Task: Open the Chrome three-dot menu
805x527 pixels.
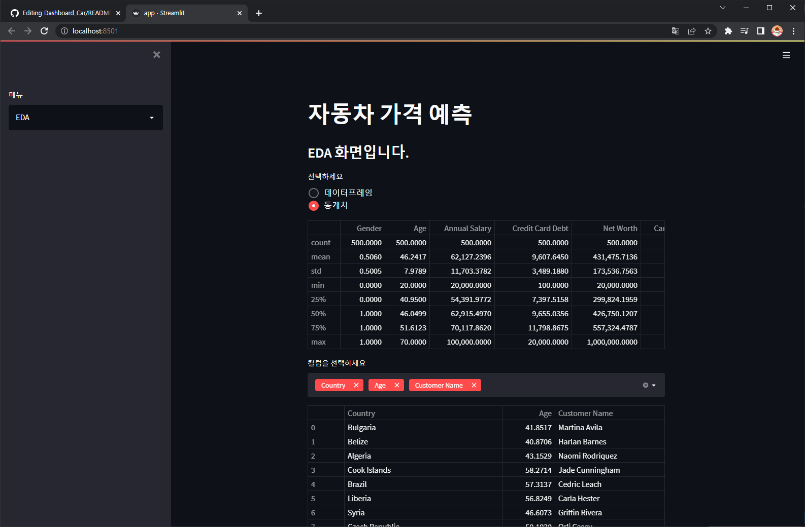Action: pos(793,31)
